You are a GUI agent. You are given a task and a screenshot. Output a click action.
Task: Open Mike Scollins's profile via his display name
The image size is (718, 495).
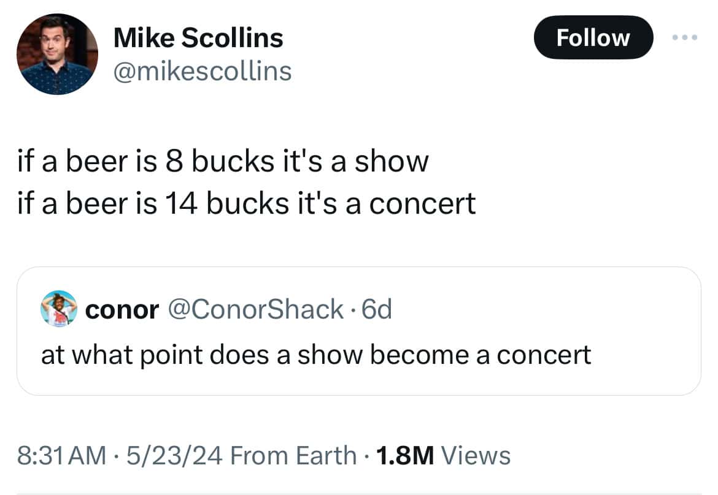[198, 37]
